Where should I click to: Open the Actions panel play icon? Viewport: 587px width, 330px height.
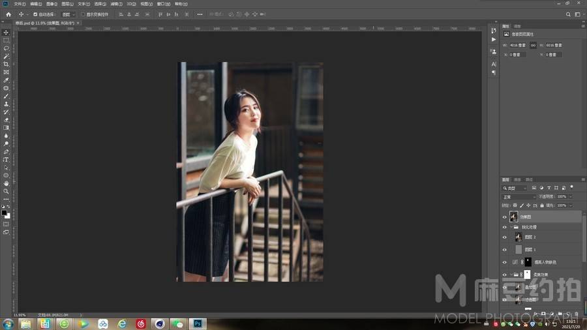point(494,39)
